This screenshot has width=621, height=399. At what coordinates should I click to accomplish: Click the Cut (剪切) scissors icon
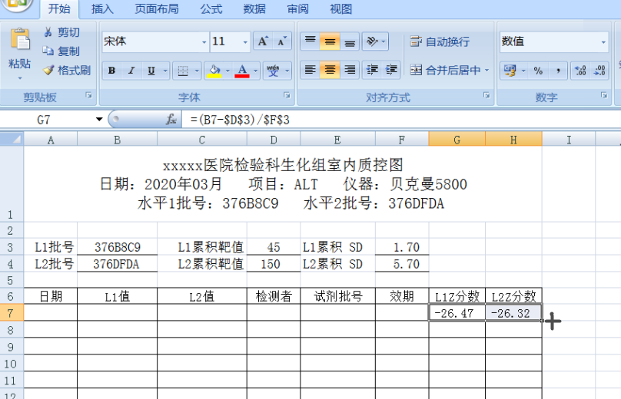pos(48,32)
